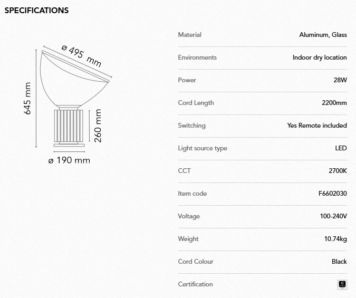Click the 100-240V voltage value
This screenshot has width=356, height=298.
(332, 216)
